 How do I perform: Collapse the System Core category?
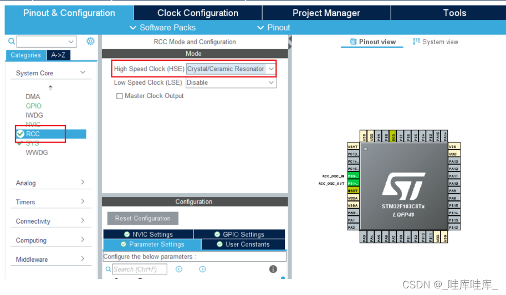point(83,73)
